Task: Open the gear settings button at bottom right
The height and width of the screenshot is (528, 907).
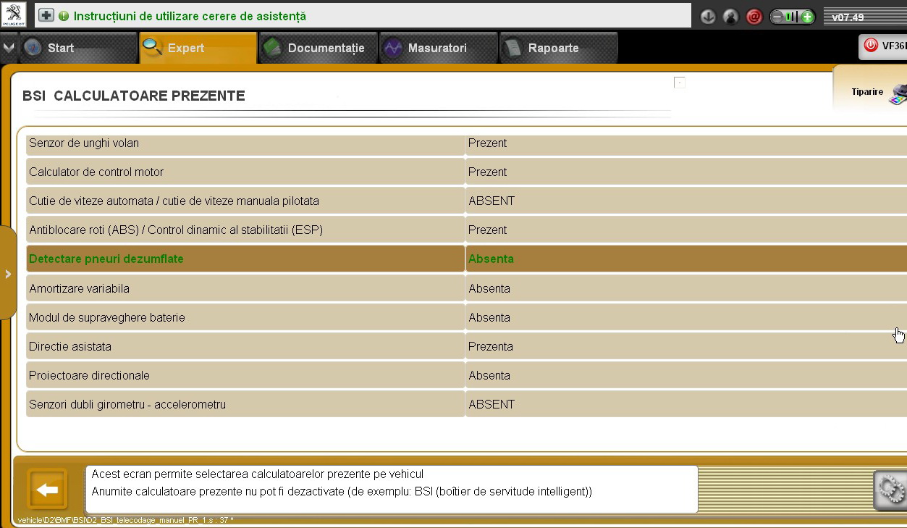Action: 890,491
